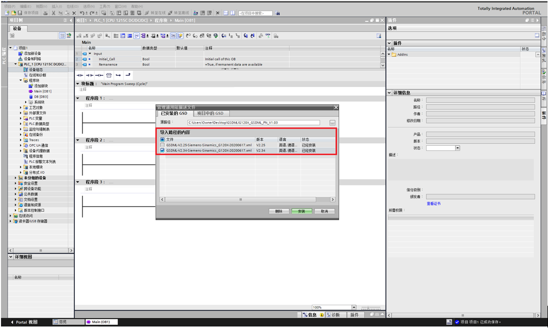Viewport: 548px width, 328px height.
Task: Open the 在线(O) menu
Action: [72, 6]
